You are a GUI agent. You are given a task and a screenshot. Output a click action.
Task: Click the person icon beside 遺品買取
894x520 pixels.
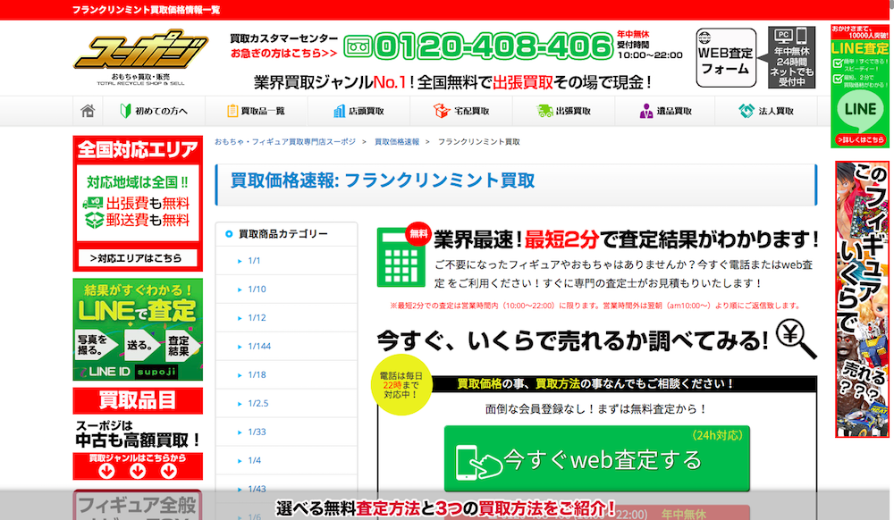[646, 111]
